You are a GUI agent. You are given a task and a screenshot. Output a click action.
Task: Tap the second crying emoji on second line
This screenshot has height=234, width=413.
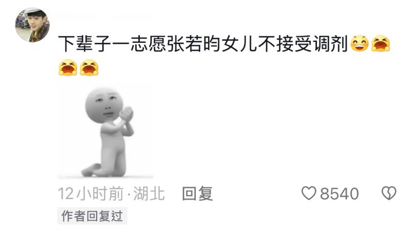(x=89, y=68)
